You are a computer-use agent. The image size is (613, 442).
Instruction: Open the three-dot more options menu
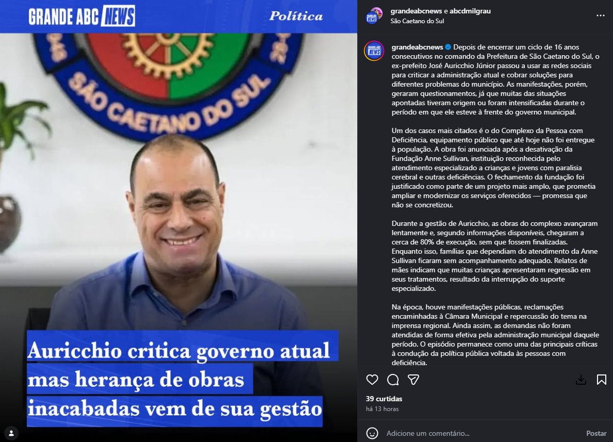point(601,15)
